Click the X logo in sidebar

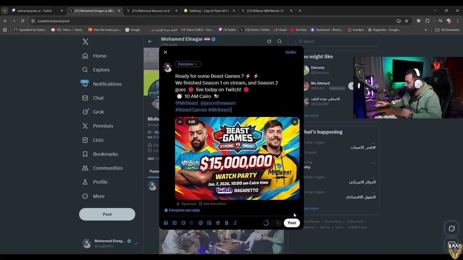click(85, 42)
